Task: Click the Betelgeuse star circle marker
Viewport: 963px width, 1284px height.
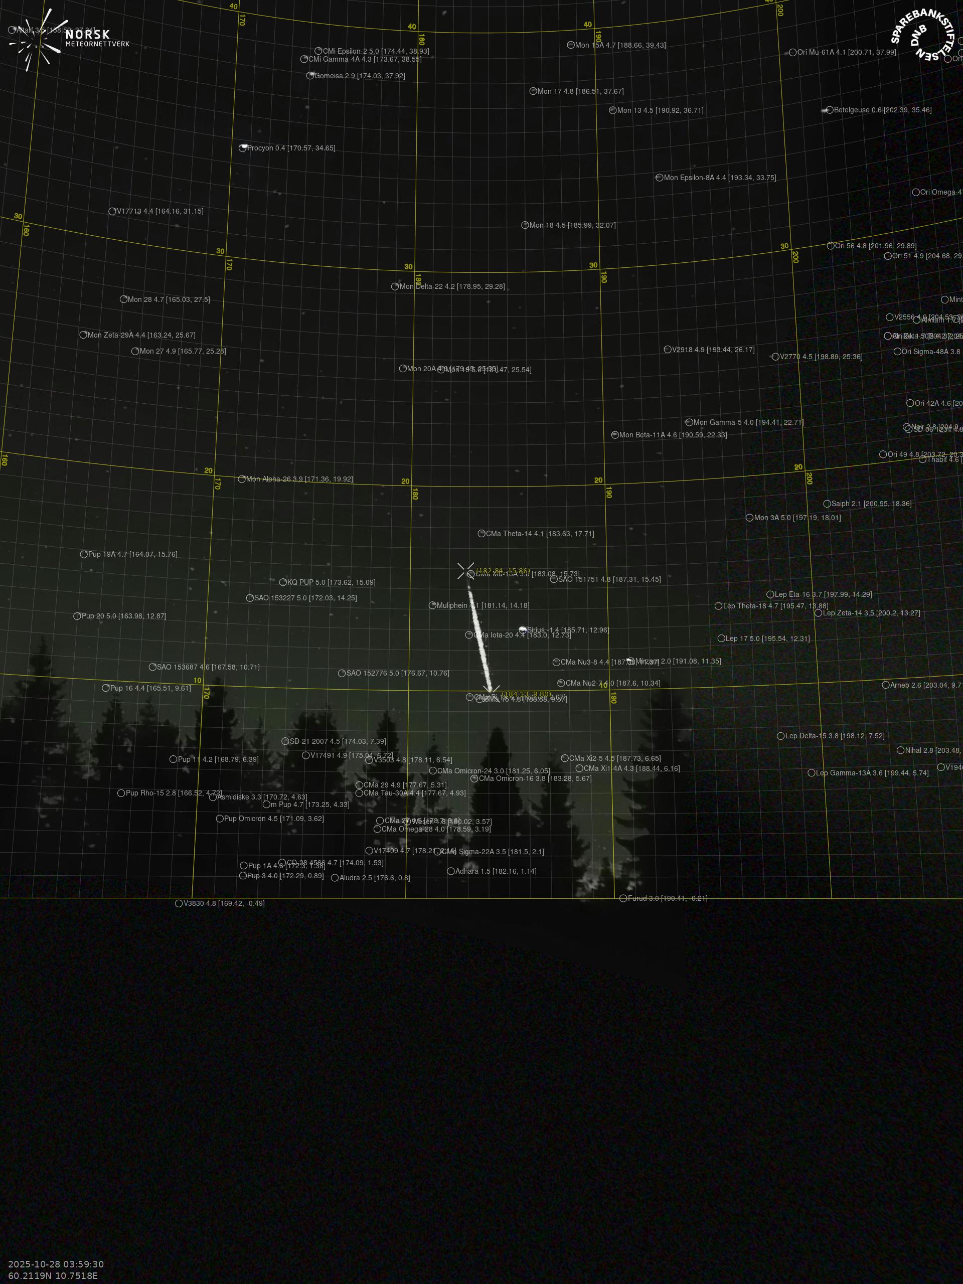Action: (x=830, y=110)
